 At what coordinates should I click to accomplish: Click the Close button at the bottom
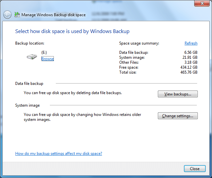tap(195, 169)
